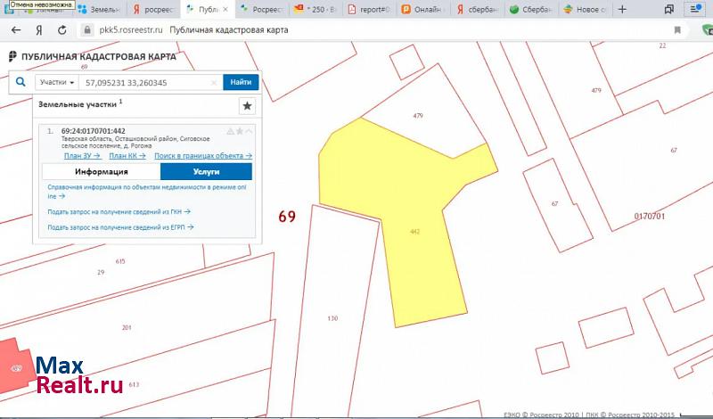Image resolution: width=713 pixels, height=419 pixels.
Task: Click the warning triangle icon on result
Action: pos(230,131)
